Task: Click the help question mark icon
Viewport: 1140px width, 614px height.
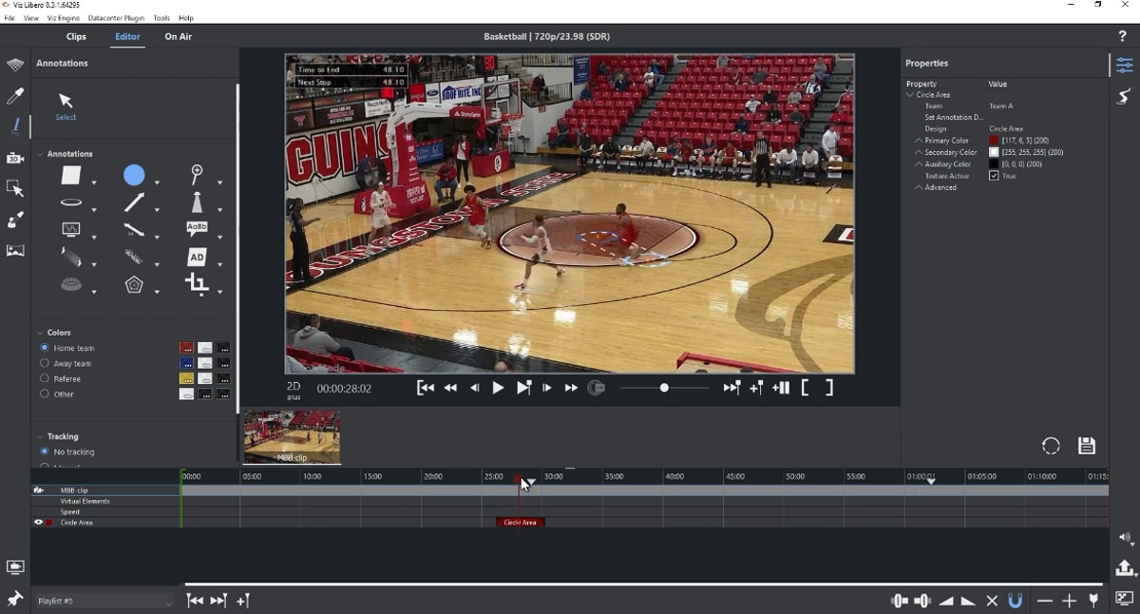Action: click(x=1122, y=36)
